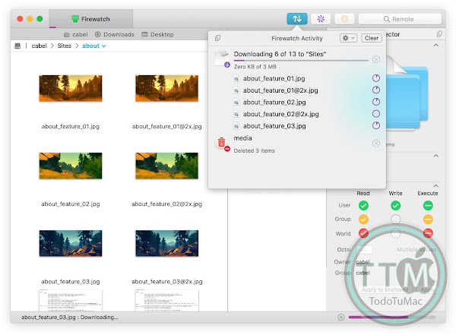Toggle User Read permission
Image resolution: width=456 pixels, height=335 pixels.
(363, 206)
